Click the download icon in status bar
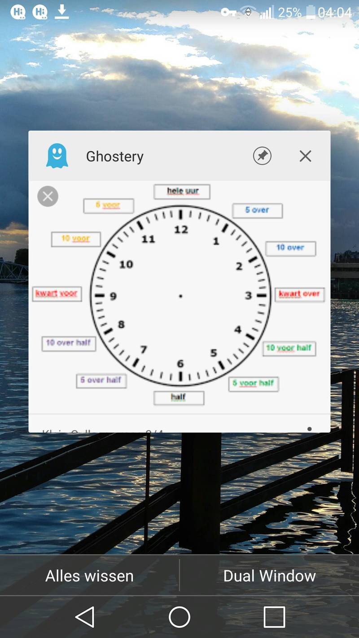Image resolution: width=359 pixels, height=638 pixels. 62,12
